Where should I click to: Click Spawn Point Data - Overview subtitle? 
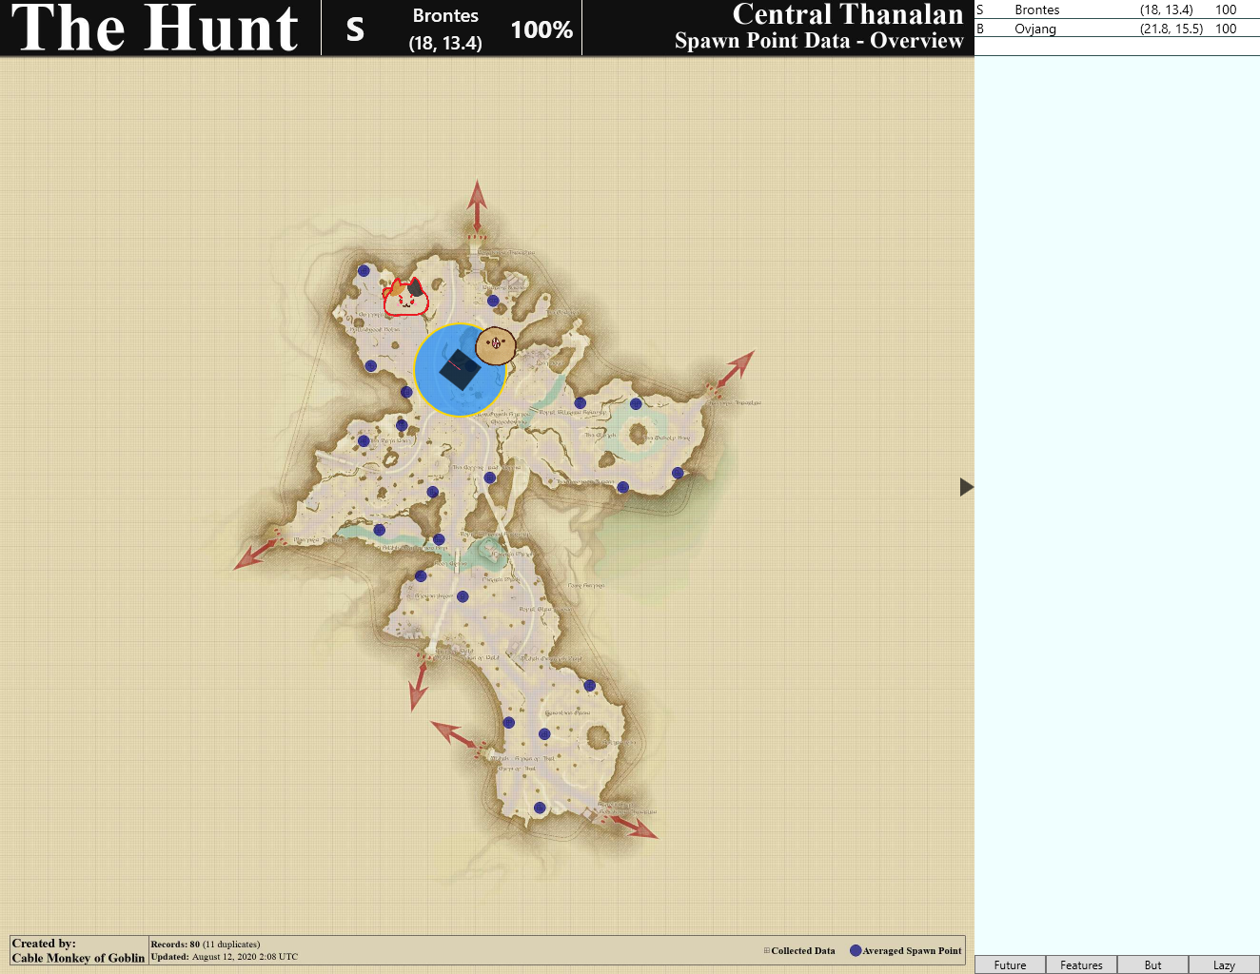point(819,41)
